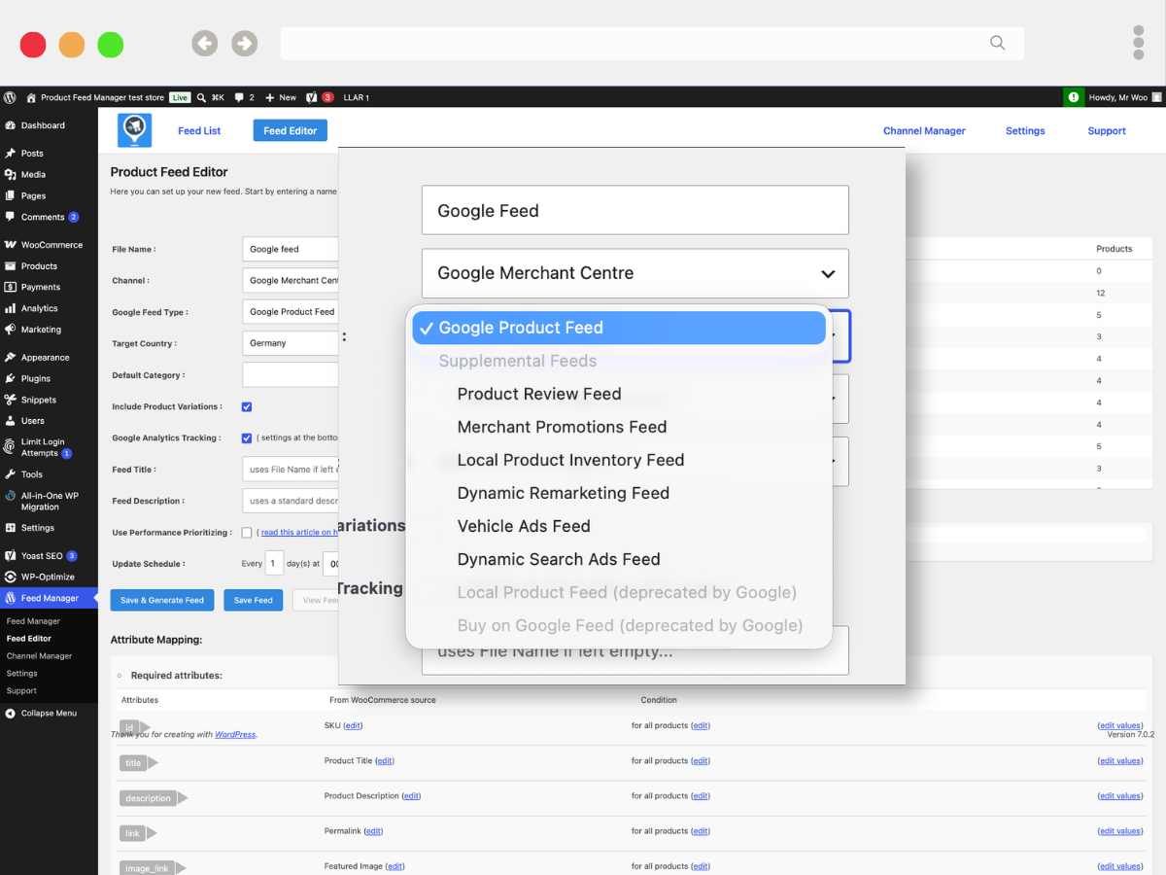
Task: Open Snippets via its scissors icon
Action: (x=10, y=400)
